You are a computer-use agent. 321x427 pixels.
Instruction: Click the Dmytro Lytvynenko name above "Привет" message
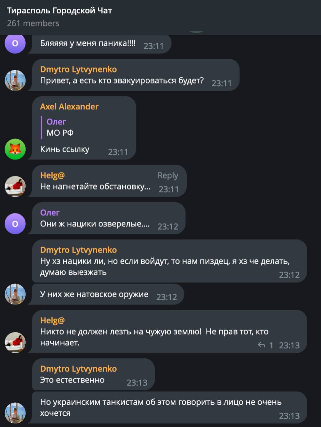coord(78,69)
